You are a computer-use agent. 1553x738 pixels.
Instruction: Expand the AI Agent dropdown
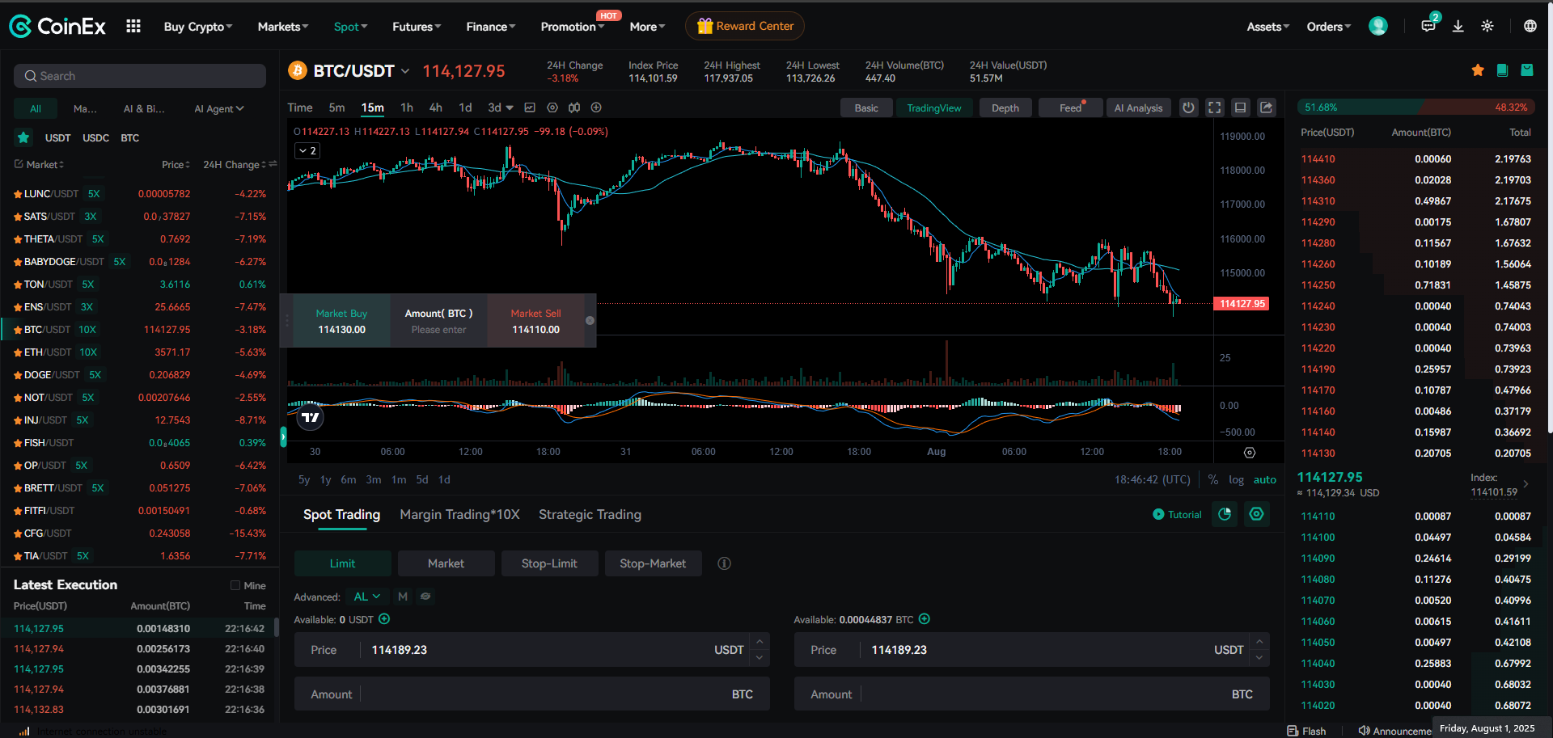point(219,108)
